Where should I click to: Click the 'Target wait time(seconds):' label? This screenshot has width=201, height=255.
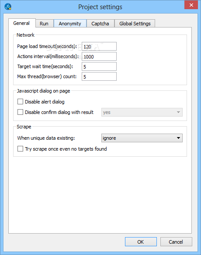pyautogui.click(x=45, y=66)
